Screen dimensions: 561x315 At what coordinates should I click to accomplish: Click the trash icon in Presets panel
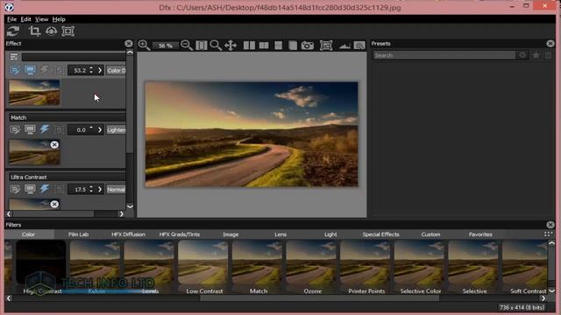tap(549, 55)
